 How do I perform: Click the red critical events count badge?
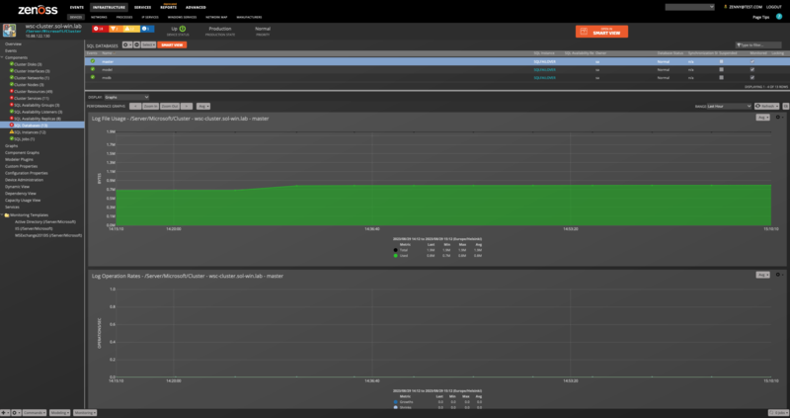coord(100,29)
